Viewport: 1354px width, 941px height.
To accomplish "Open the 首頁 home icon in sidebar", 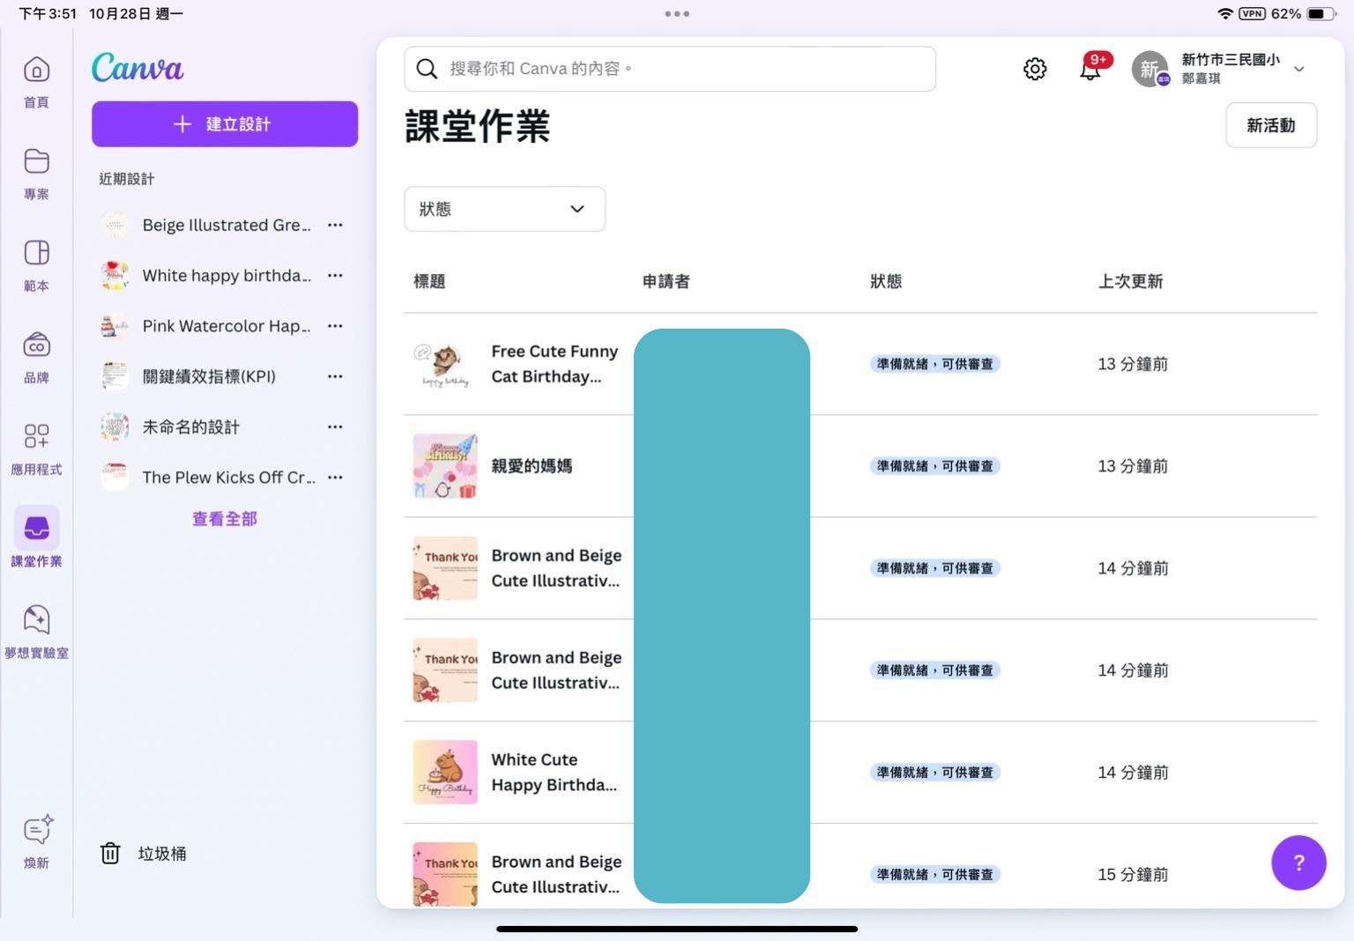I will 36,70.
